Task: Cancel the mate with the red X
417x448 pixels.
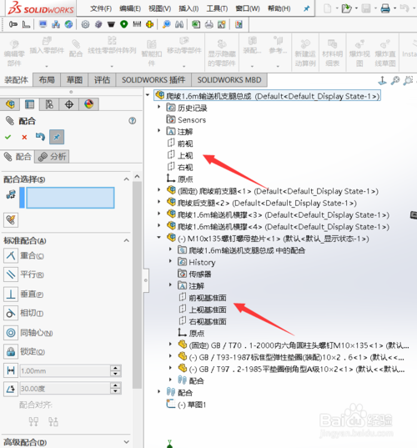Action: tap(24, 137)
